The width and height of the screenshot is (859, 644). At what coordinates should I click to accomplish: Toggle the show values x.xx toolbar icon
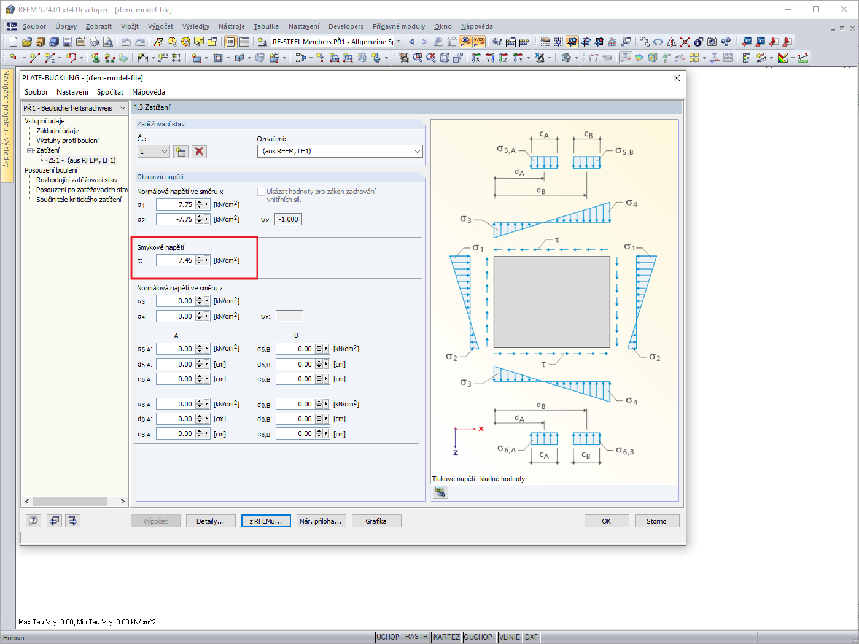click(x=479, y=42)
